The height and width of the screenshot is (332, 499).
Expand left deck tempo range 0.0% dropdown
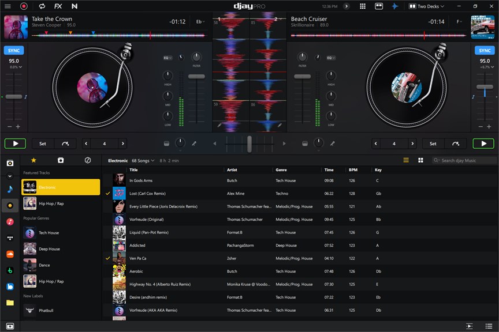coord(16,67)
